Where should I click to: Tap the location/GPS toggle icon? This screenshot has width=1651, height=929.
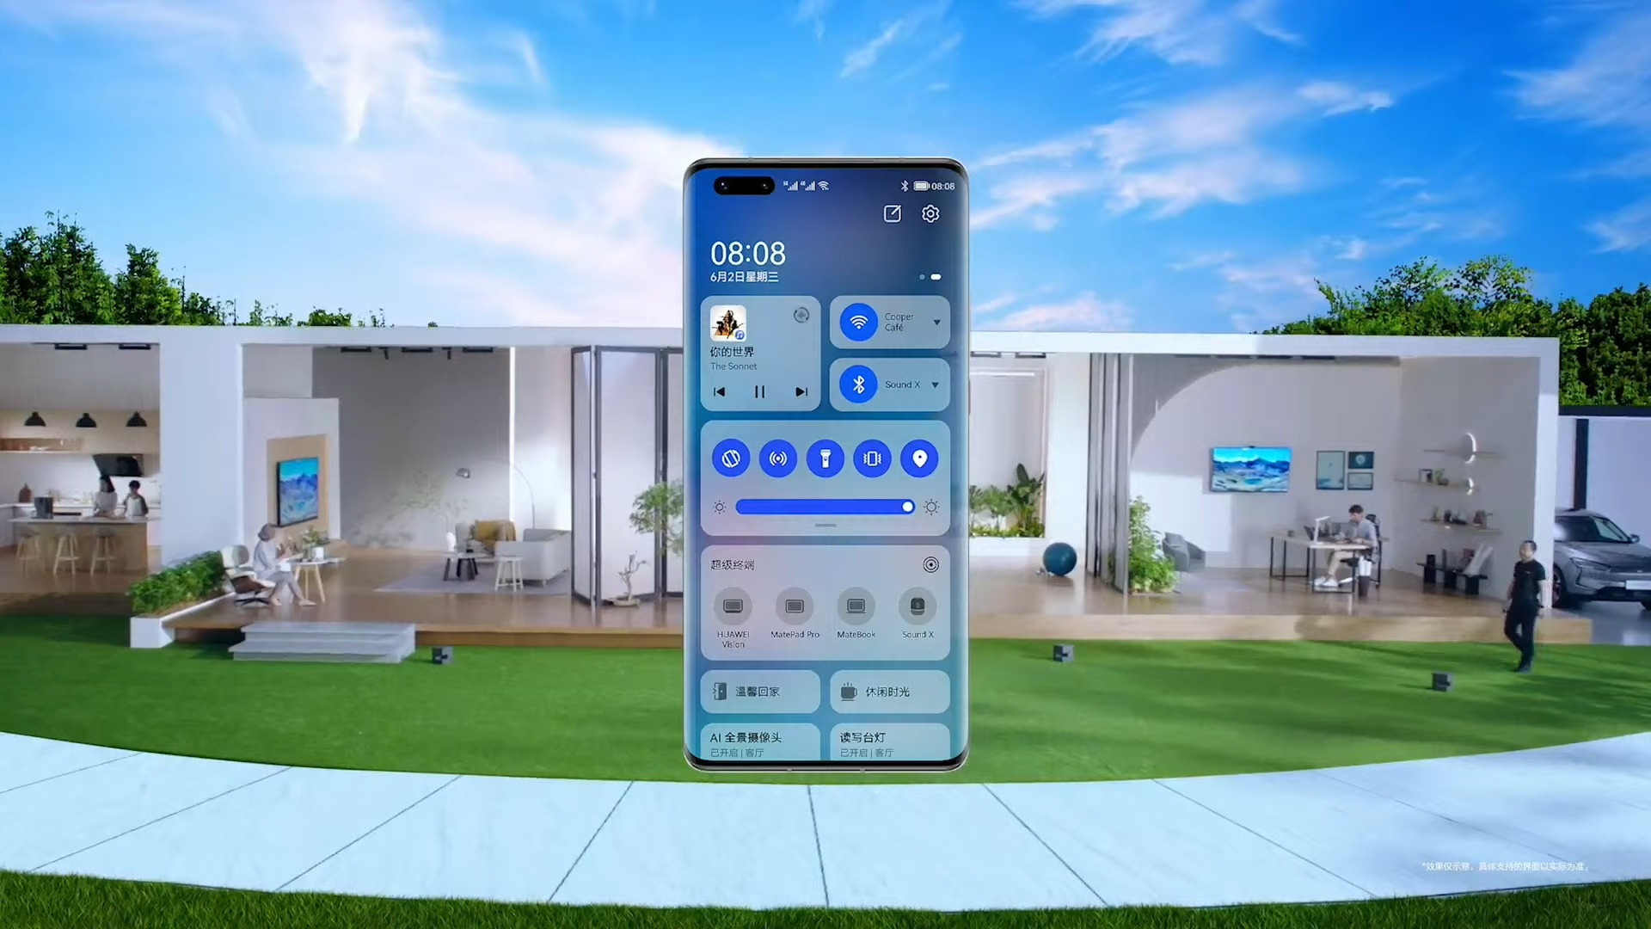point(918,458)
